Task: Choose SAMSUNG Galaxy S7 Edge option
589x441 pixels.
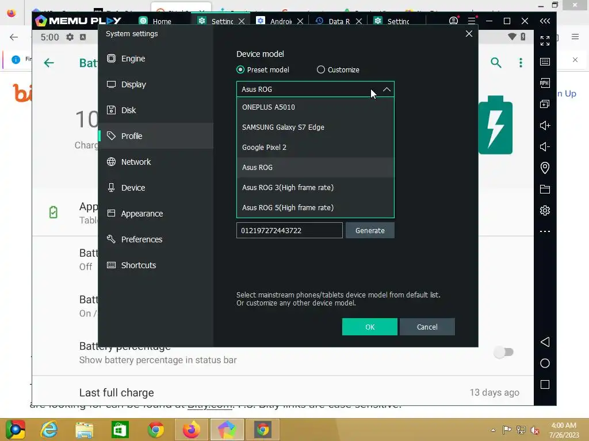Action: click(315, 127)
